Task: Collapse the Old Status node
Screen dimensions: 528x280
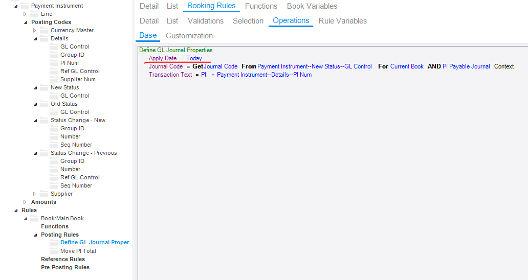Action: coord(35,104)
